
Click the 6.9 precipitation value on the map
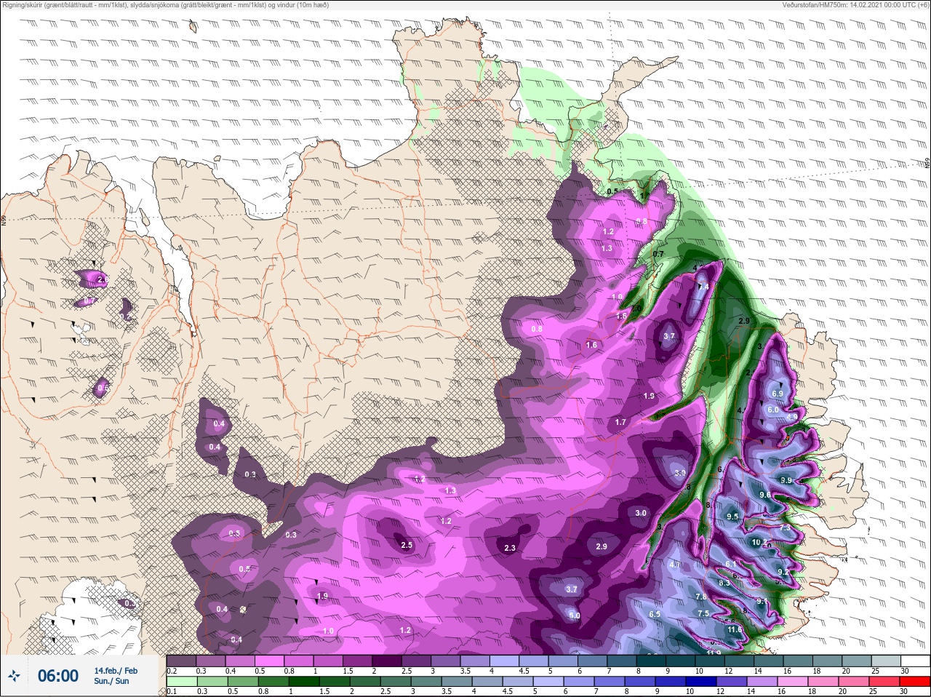coord(777,394)
